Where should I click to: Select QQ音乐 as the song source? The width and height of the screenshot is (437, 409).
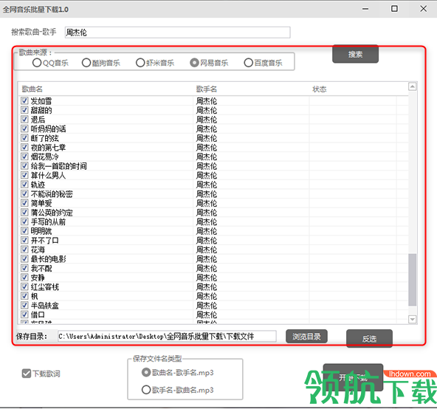[x=37, y=63]
